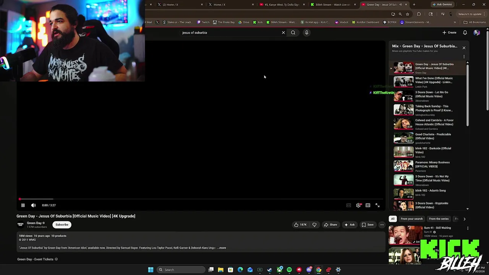Viewport: 489px width, 275px height.
Task: Open The Pirate Bay bookmark
Action: click(223, 22)
